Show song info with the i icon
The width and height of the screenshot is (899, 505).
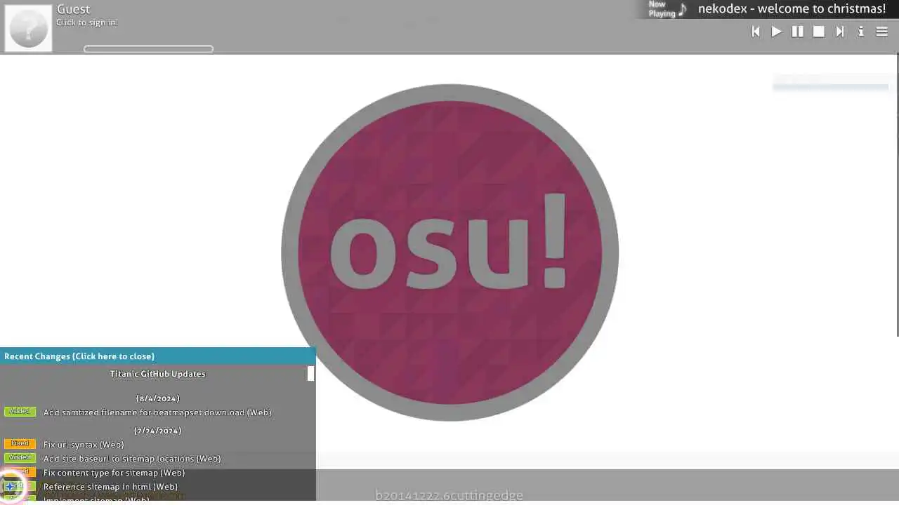(861, 32)
